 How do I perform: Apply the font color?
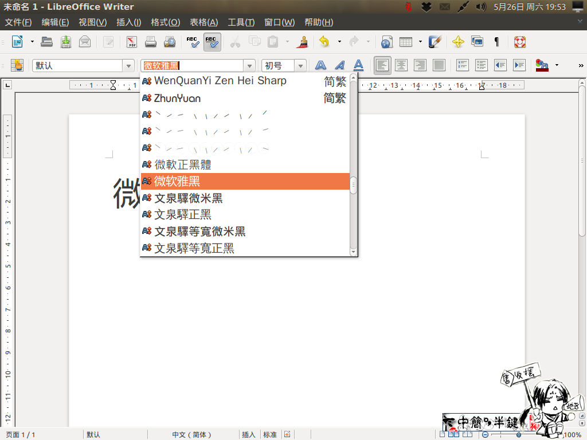coord(542,65)
